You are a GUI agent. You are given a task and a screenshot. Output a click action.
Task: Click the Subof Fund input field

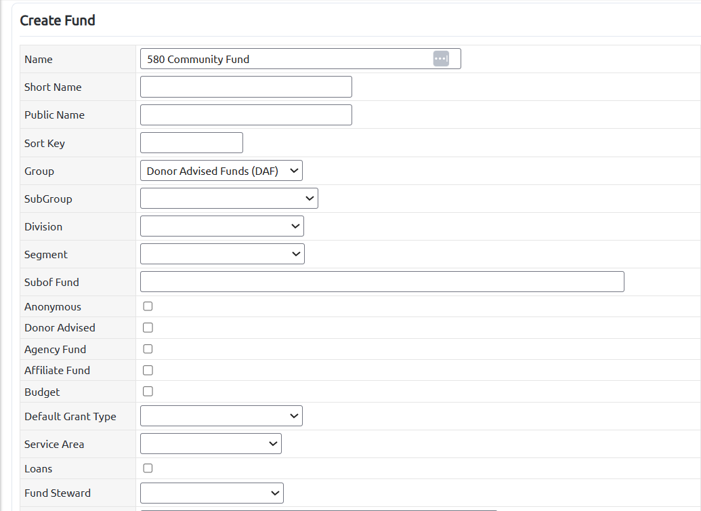coord(382,281)
